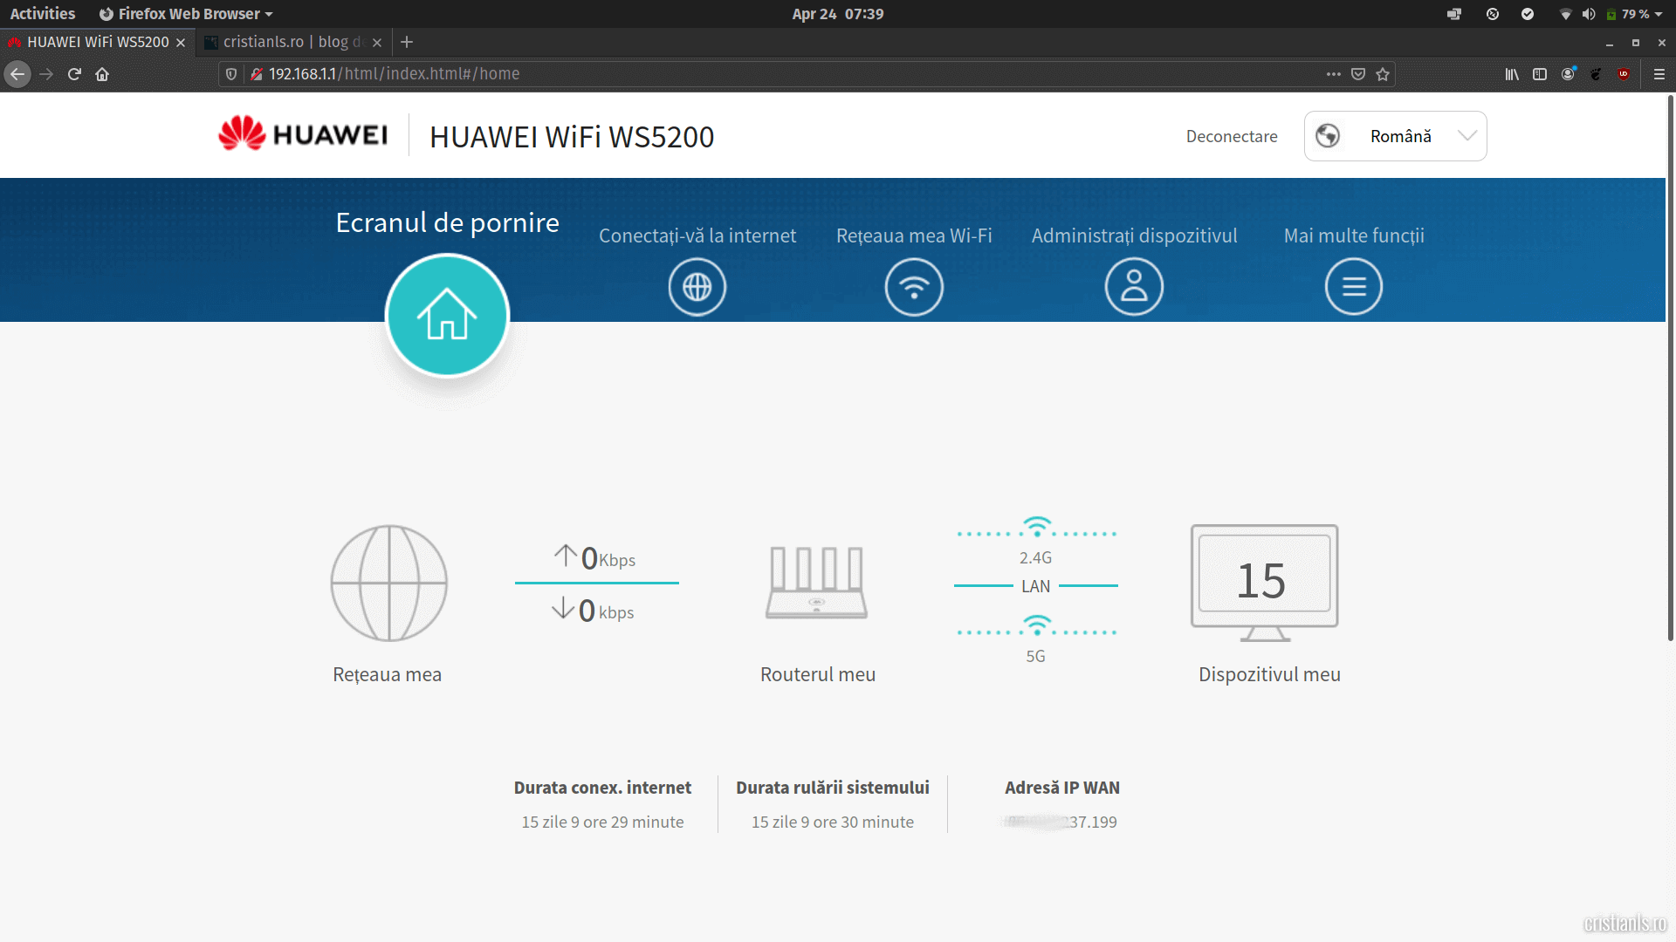Click the Dispozitivul meu monitor icon
Screen dimensions: 1676x942
tap(1264, 582)
